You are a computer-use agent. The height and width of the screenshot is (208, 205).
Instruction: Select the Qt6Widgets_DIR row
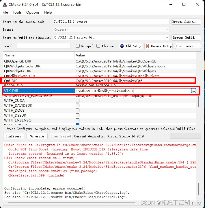(100, 71)
